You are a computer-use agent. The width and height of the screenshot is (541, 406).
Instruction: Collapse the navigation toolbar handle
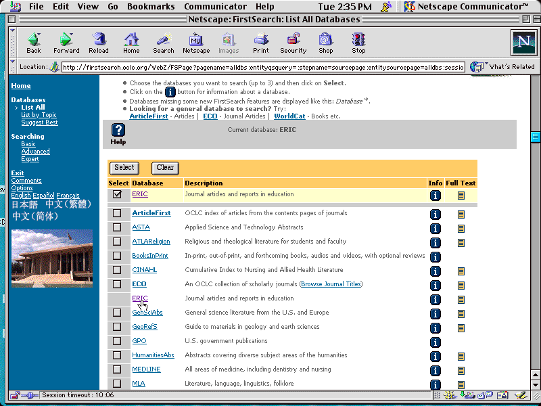point(13,42)
